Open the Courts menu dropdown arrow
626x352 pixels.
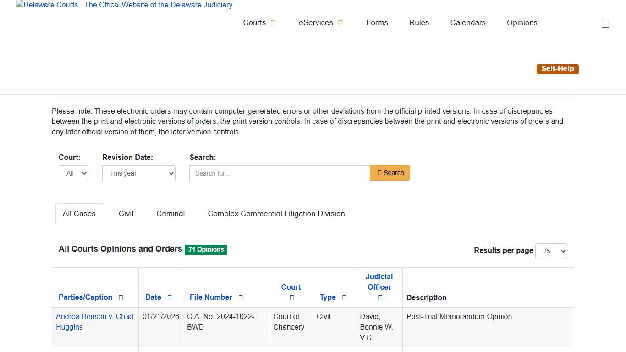pyautogui.click(x=273, y=23)
